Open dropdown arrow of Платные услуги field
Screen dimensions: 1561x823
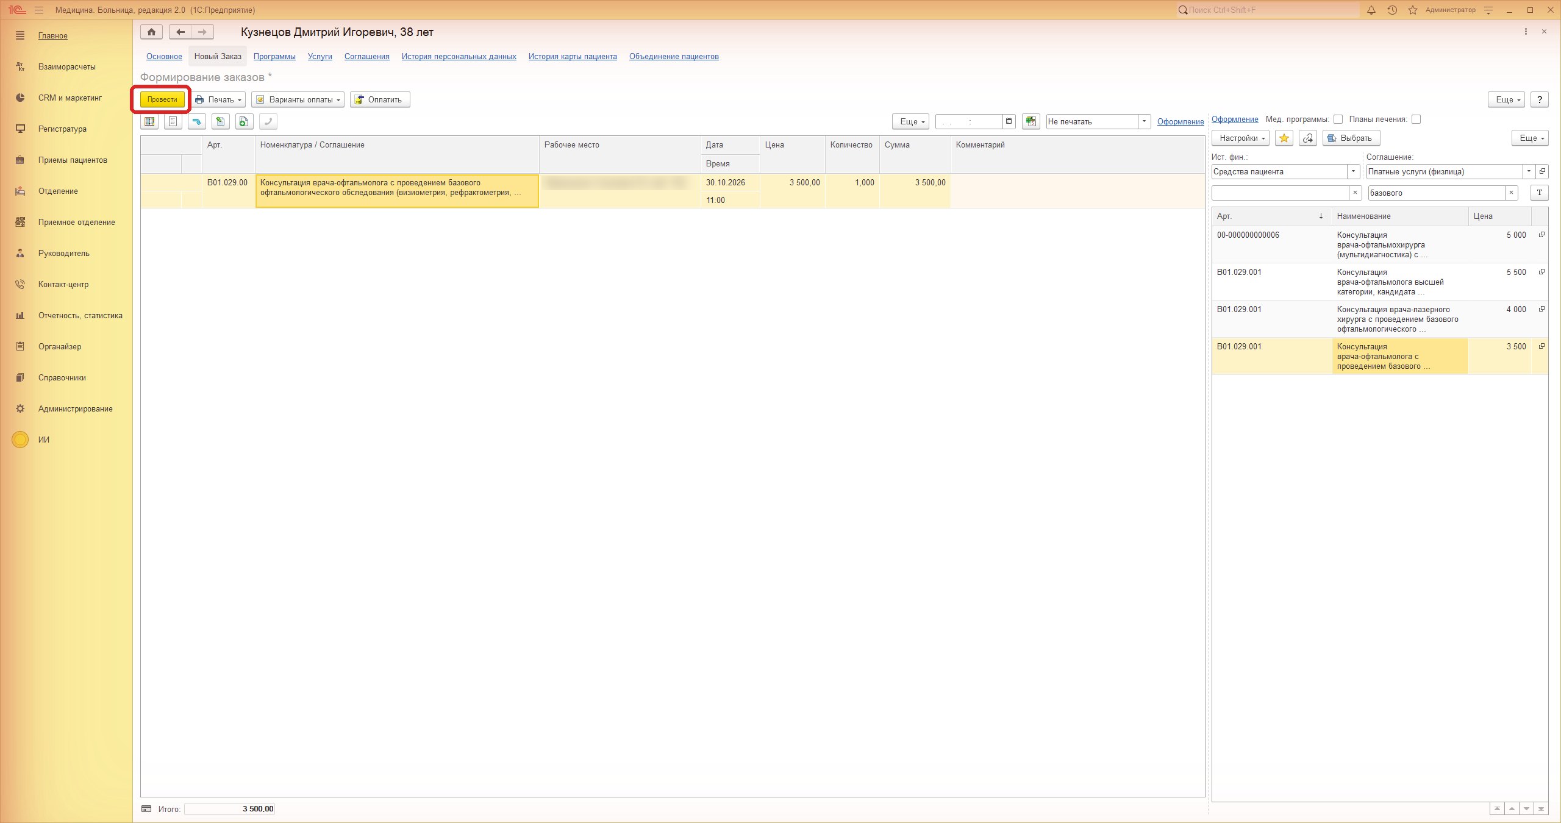(1529, 171)
